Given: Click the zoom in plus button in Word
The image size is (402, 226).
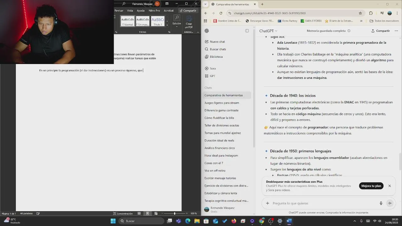Looking at the screenshot, I should (x=187, y=213).
